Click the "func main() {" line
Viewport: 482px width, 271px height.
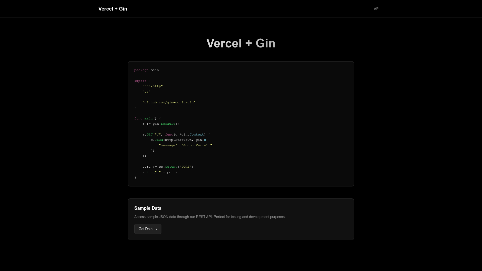coord(148,118)
